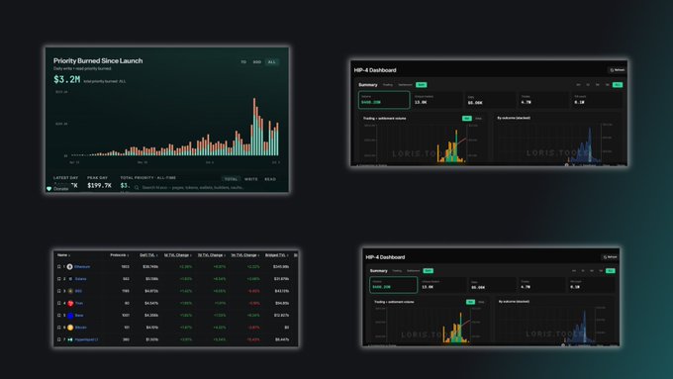Sort table by 7d TVL Change column
This screenshot has width=673, height=379.
pyautogui.click(x=211, y=255)
